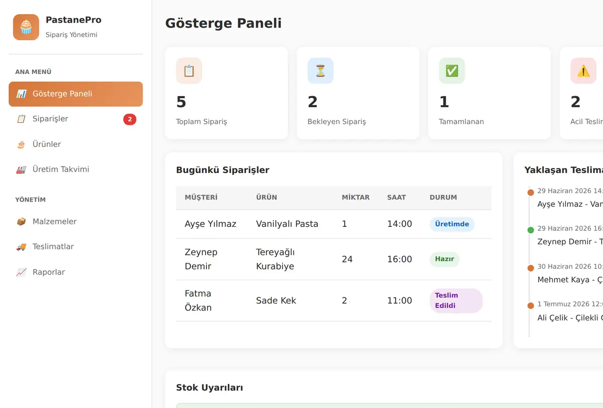
Task: Select customer Ayşe Yılmaz in the table
Action: point(211,224)
